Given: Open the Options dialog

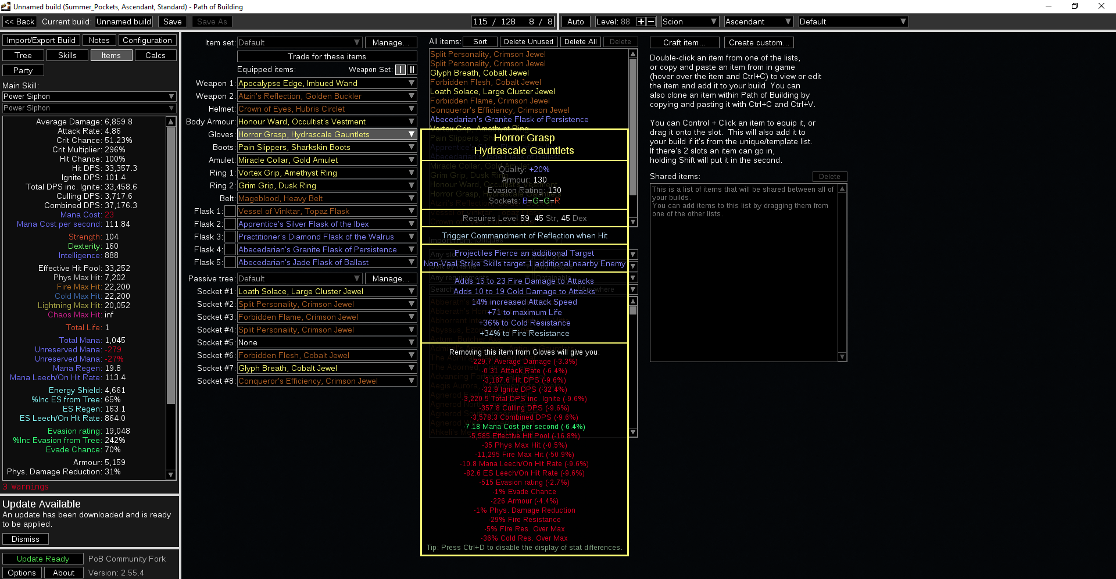Looking at the screenshot, I should point(22,573).
